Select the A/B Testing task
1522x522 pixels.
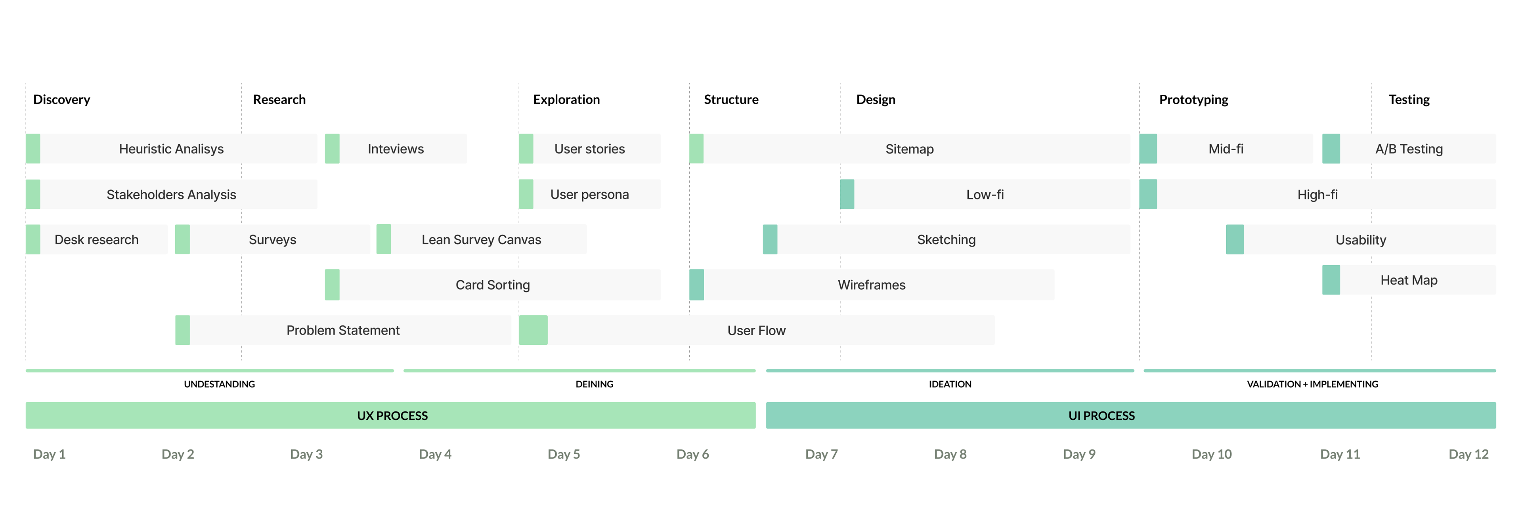tap(1409, 149)
